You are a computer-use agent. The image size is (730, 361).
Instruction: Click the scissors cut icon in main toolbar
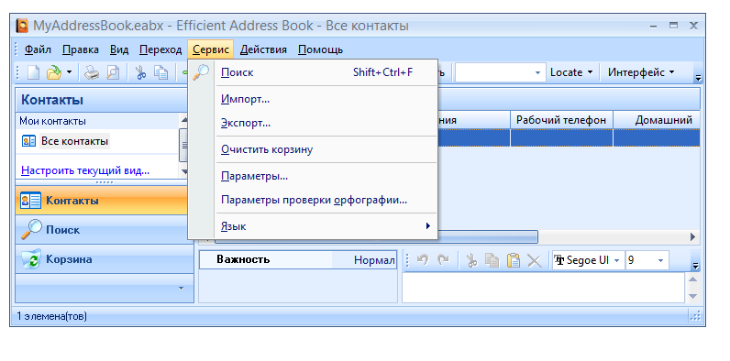pos(141,73)
